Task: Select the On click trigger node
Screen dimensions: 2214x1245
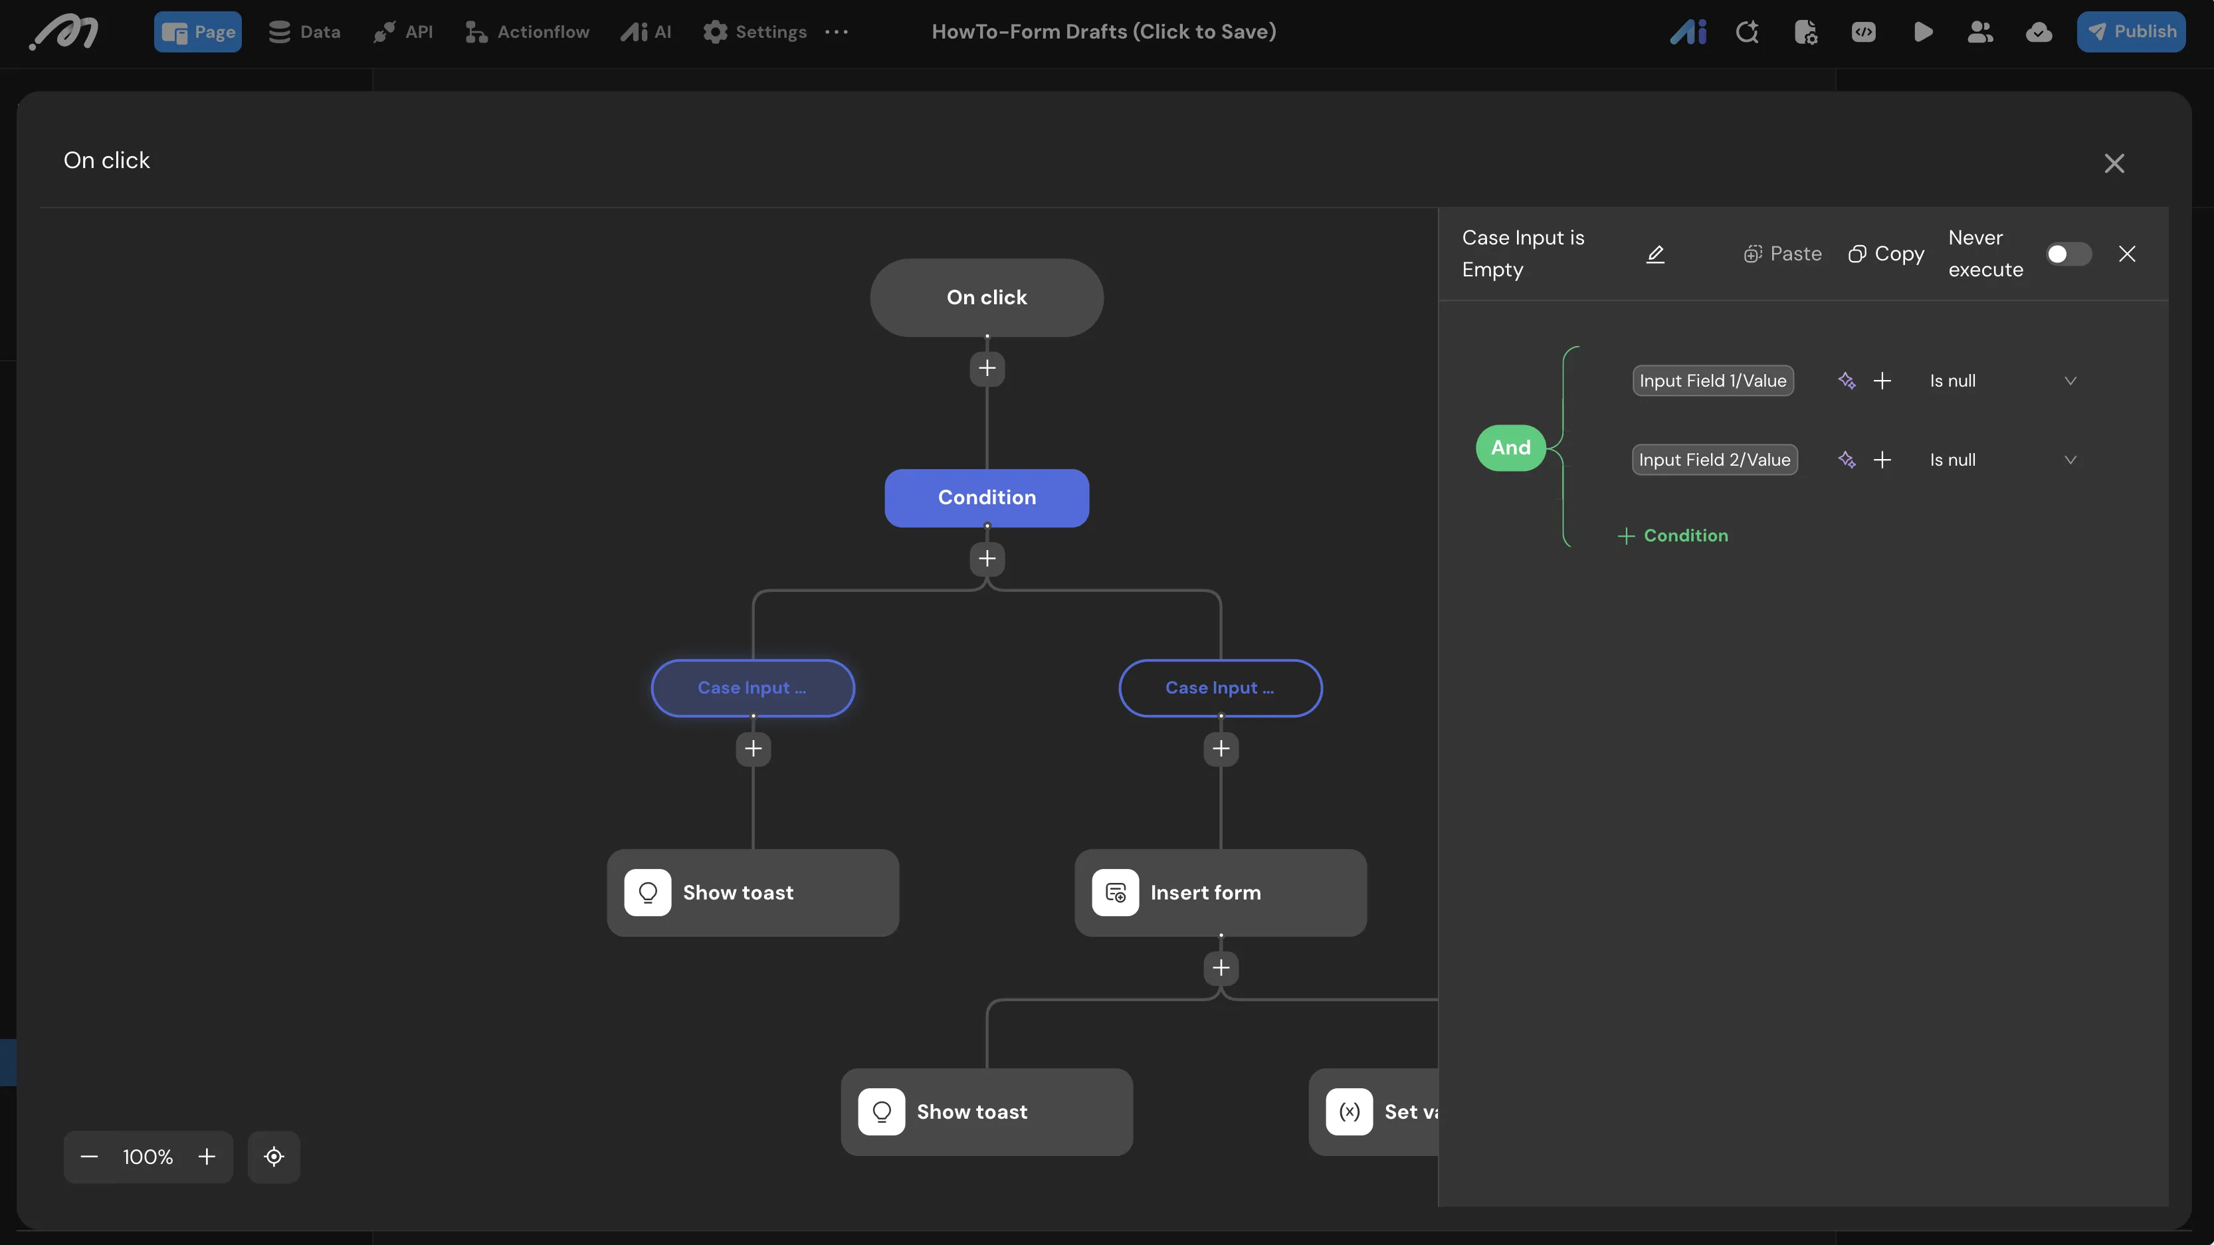Action: (x=987, y=297)
